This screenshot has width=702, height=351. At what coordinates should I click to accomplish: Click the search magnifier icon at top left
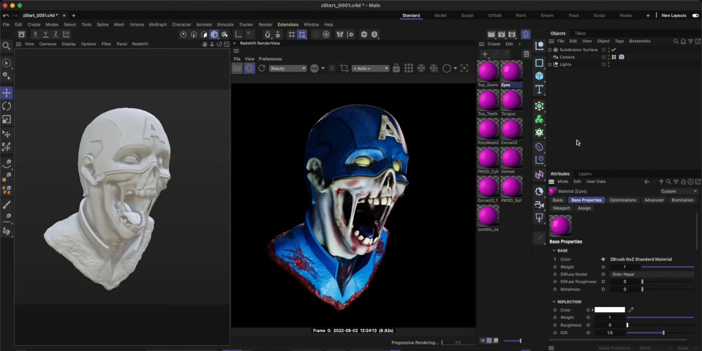(7, 46)
